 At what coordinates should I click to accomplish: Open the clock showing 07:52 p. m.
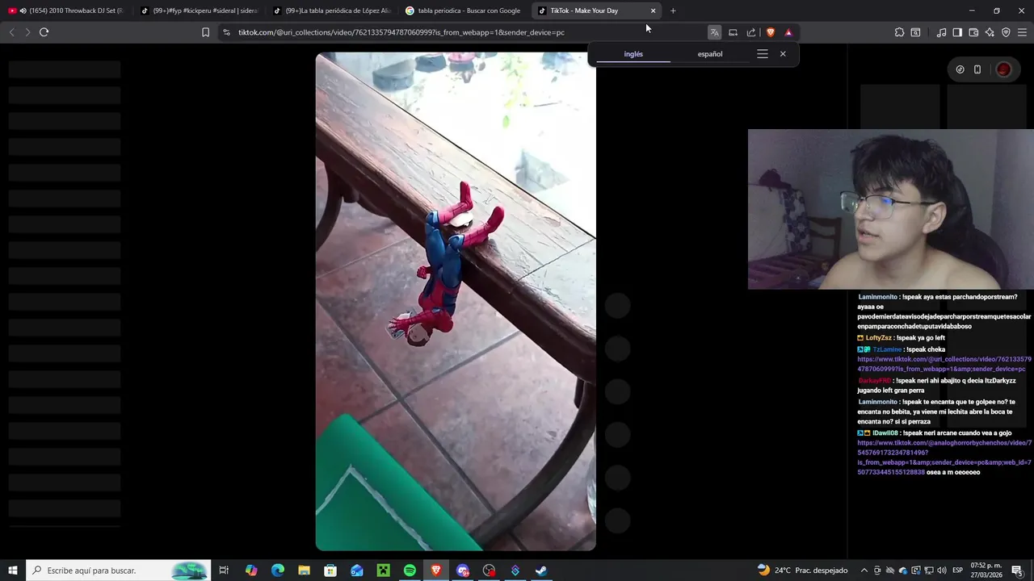986,571
